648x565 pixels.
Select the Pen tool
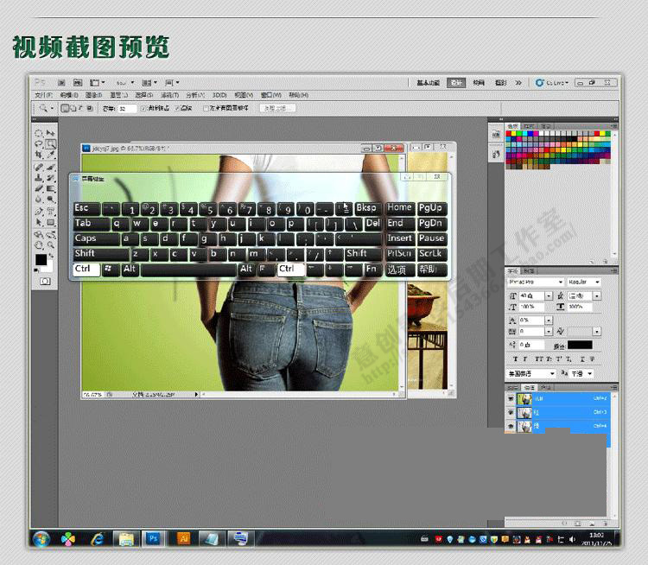click(39, 211)
